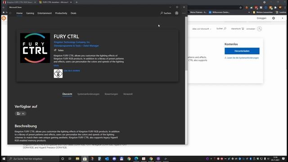Click the taskbar search box
The image size is (288, 162).
(x=33, y=159)
